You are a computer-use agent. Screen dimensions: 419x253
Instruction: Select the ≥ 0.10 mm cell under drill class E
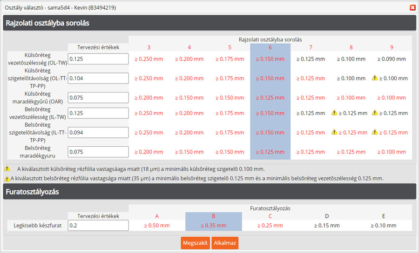(383, 226)
